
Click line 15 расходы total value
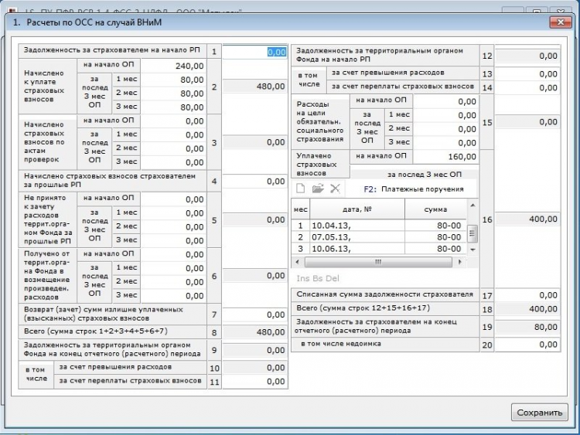pos(527,122)
